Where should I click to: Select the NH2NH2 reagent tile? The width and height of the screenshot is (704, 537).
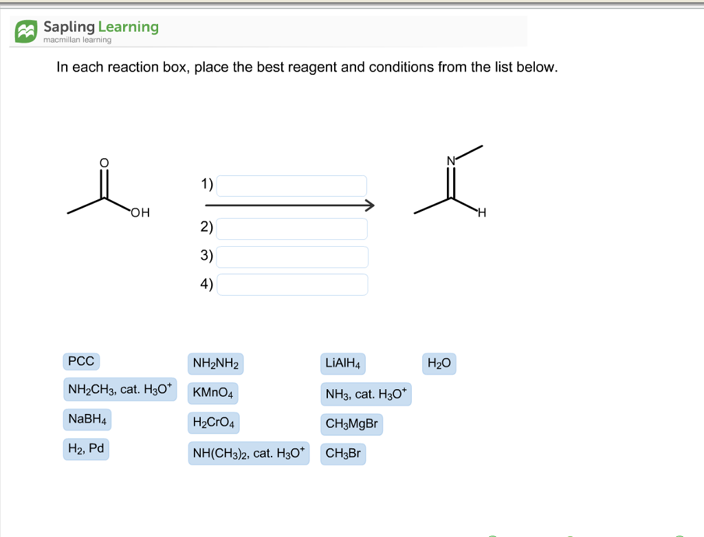pos(215,364)
